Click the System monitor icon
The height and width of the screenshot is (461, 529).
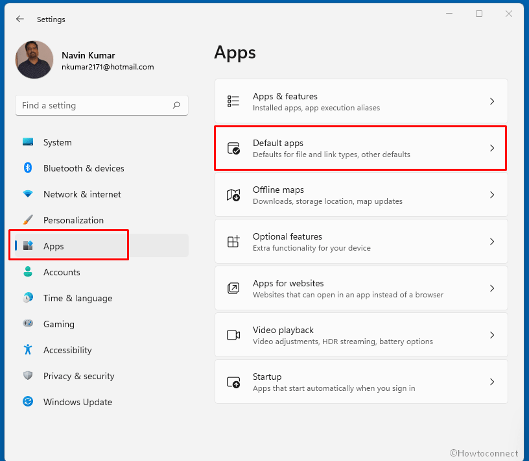28,142
